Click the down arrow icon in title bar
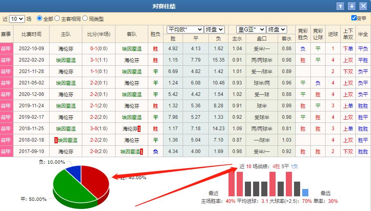The height and width of the screenshot is (211, 371). click(352, 6)
